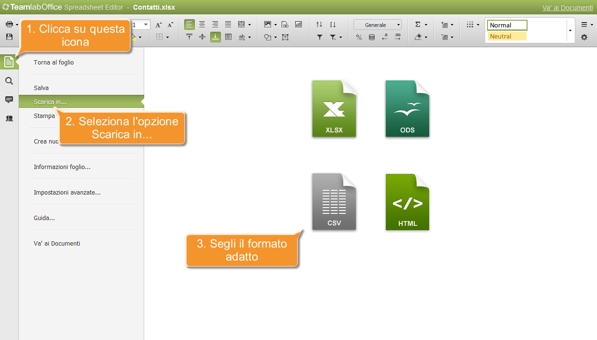
Task: Click increase font size icon
Action: 159,25
